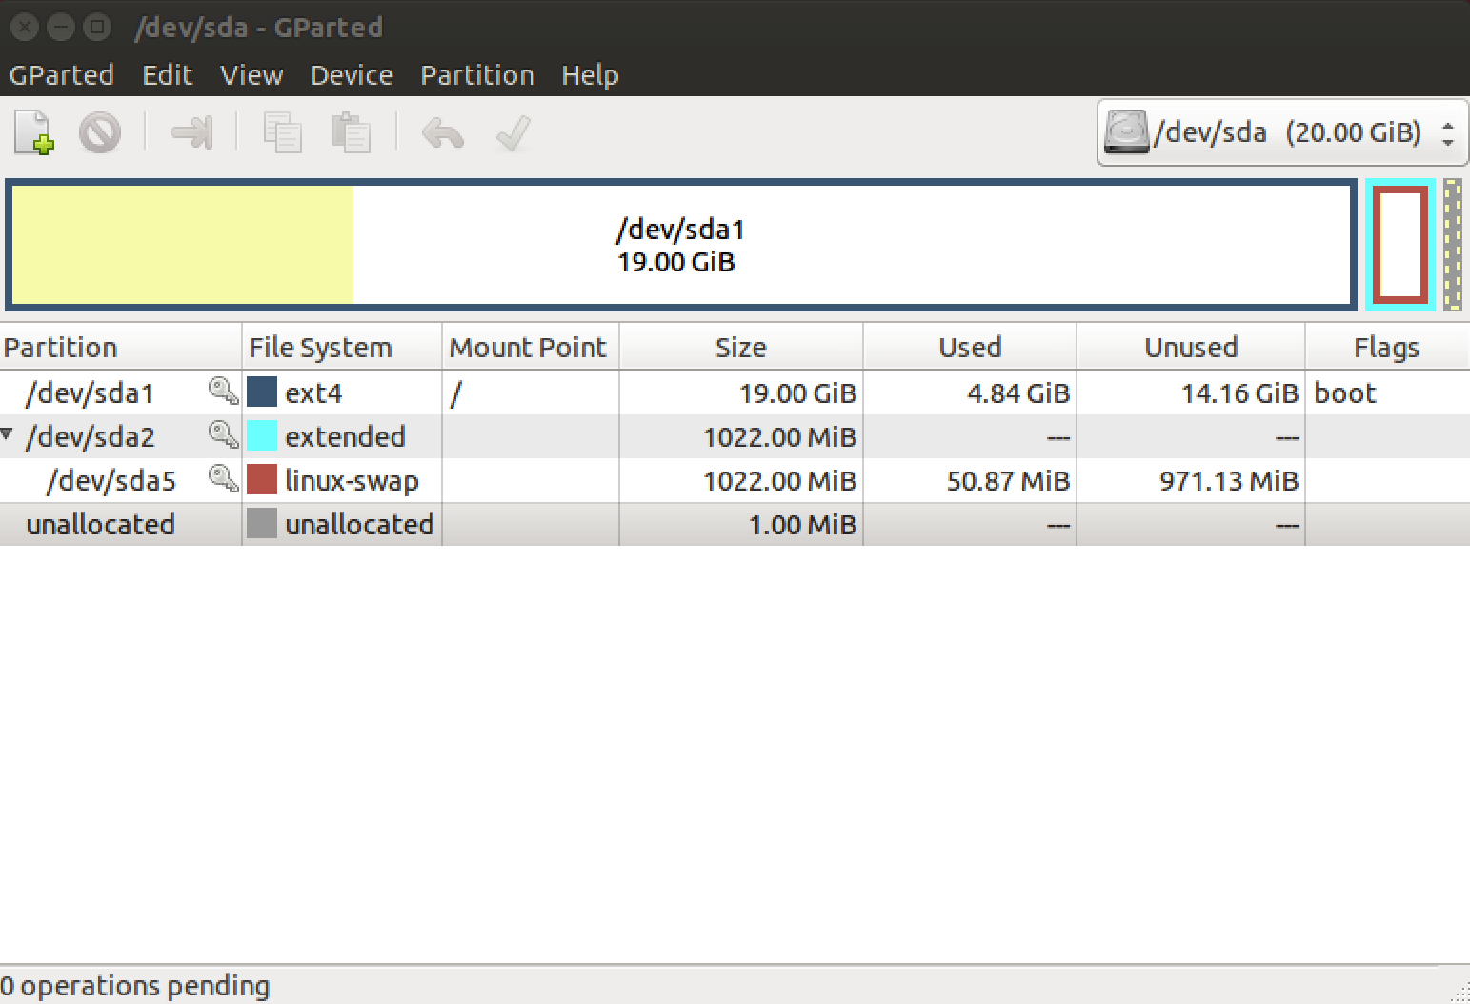Click the File System column header
Viewport: 1470px width, 1004px height.
pyautogui.click(x=320, y=348)
